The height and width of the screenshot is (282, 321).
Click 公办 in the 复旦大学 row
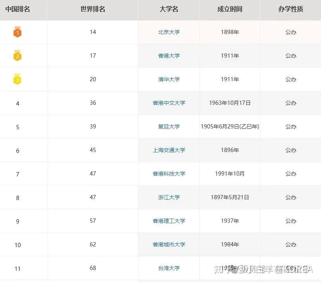point(291,126)
